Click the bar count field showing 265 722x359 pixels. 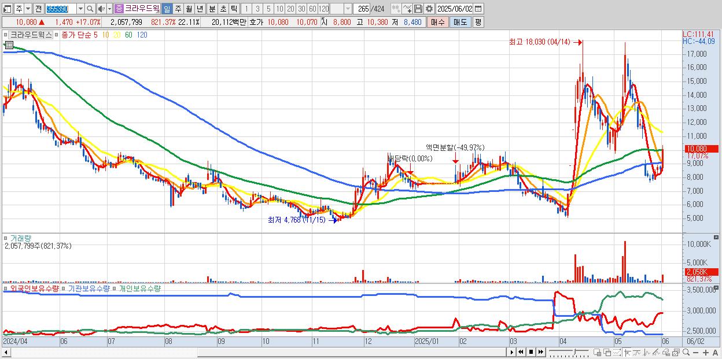point(362,9)
